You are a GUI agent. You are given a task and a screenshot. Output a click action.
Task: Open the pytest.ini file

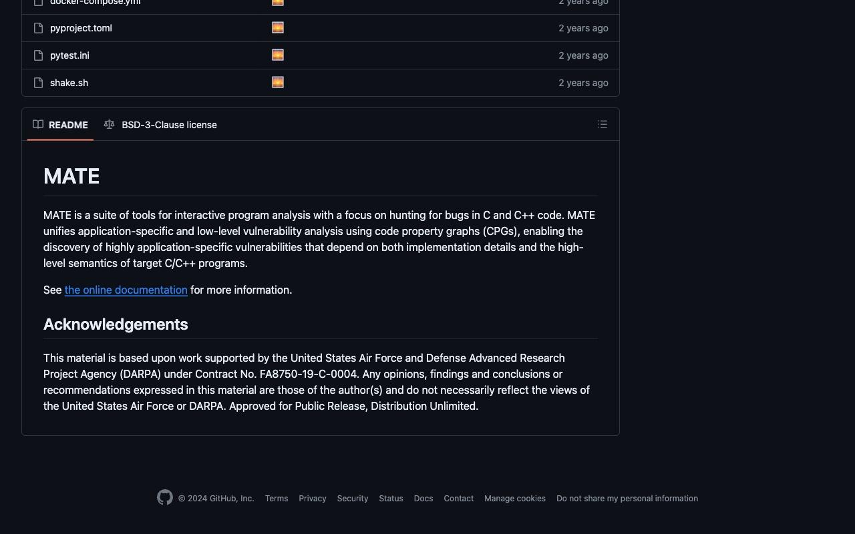(x=69, y=55)
